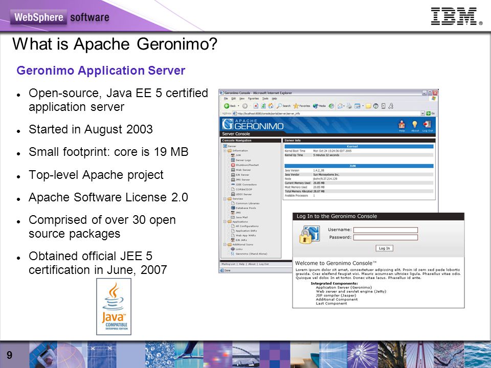Select Server Logs in navigation tree
This screenshot has height=368, width=491.
pyautogui.click(x=241, y=160)
